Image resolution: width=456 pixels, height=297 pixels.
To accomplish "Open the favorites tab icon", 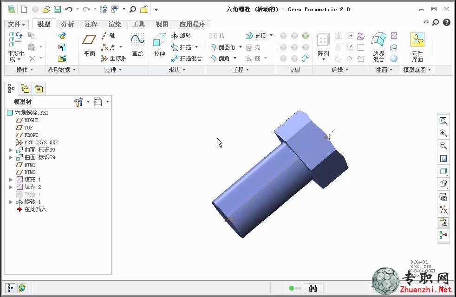I will pos(39,89).
